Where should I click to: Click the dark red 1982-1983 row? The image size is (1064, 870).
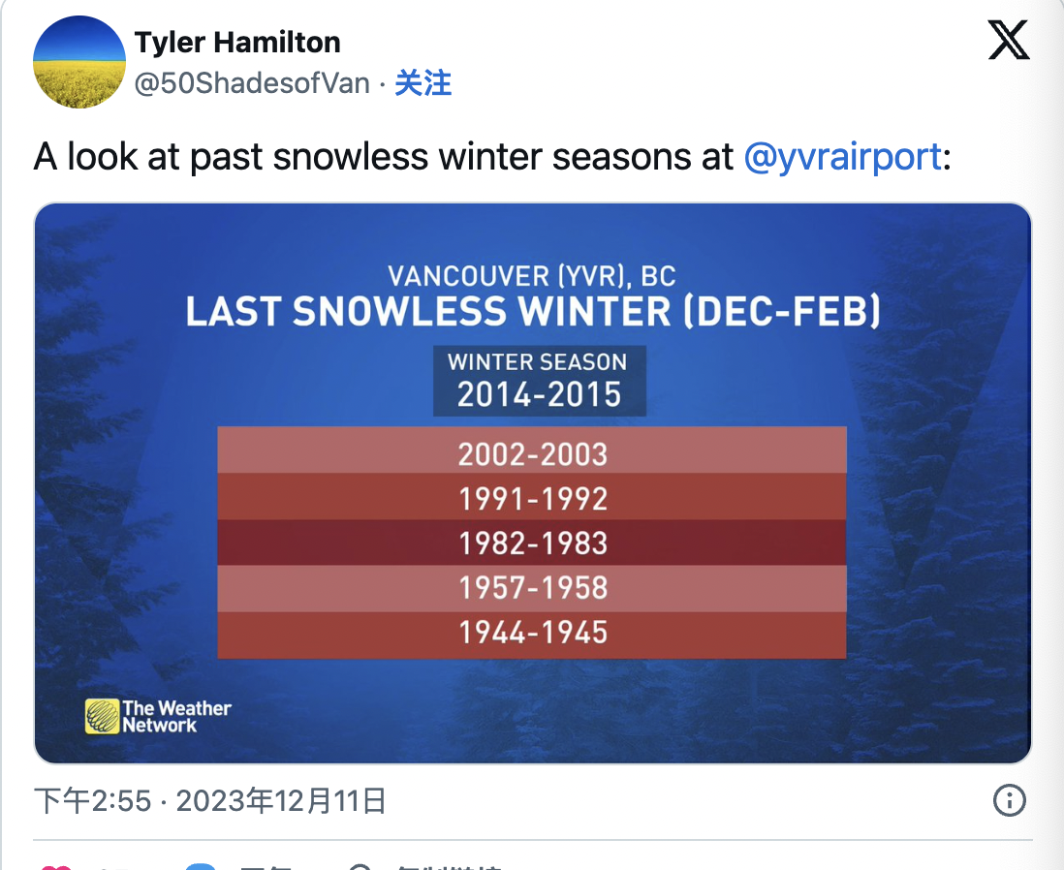point(532,543)
